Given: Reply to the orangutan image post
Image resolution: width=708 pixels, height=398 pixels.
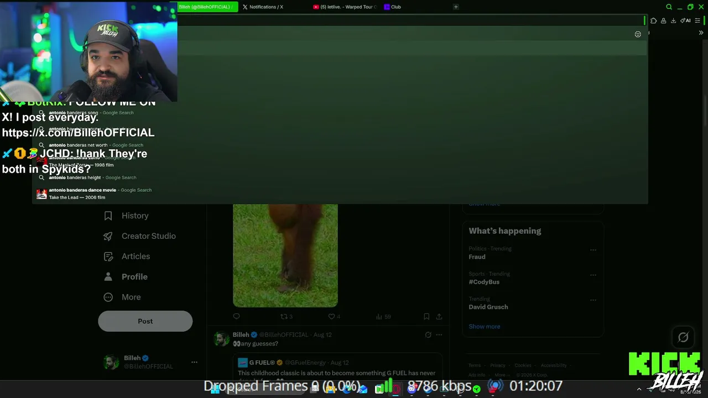Looking at the screenshot, I should (x=237, y=316).
